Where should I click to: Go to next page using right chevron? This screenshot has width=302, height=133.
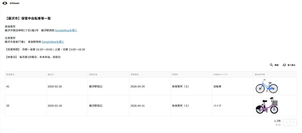click(x=293, y=122)
